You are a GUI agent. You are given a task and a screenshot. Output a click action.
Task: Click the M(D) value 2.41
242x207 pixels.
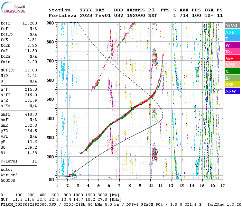point(32,76)
